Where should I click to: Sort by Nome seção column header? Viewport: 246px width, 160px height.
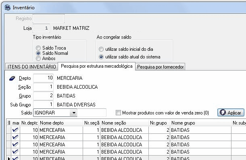coord(124,123)
